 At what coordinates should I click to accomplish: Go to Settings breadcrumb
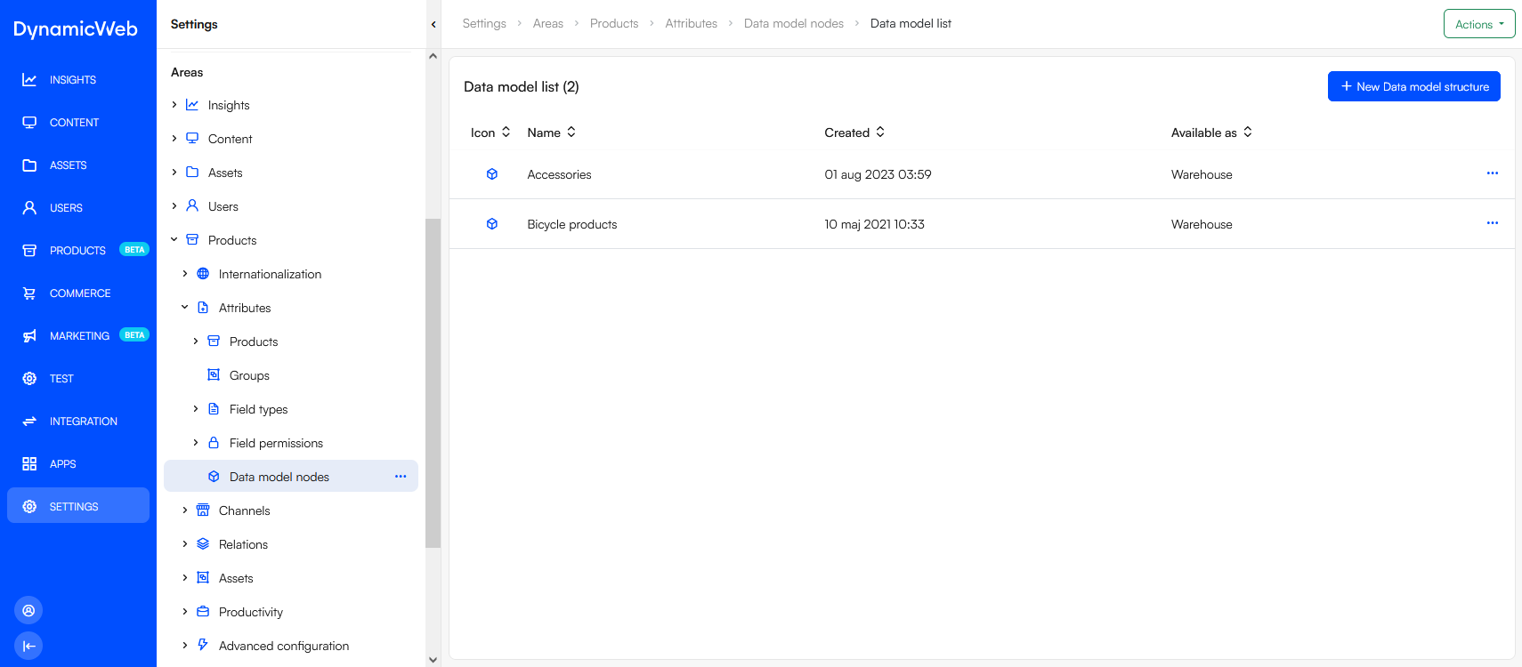[484, 24]
